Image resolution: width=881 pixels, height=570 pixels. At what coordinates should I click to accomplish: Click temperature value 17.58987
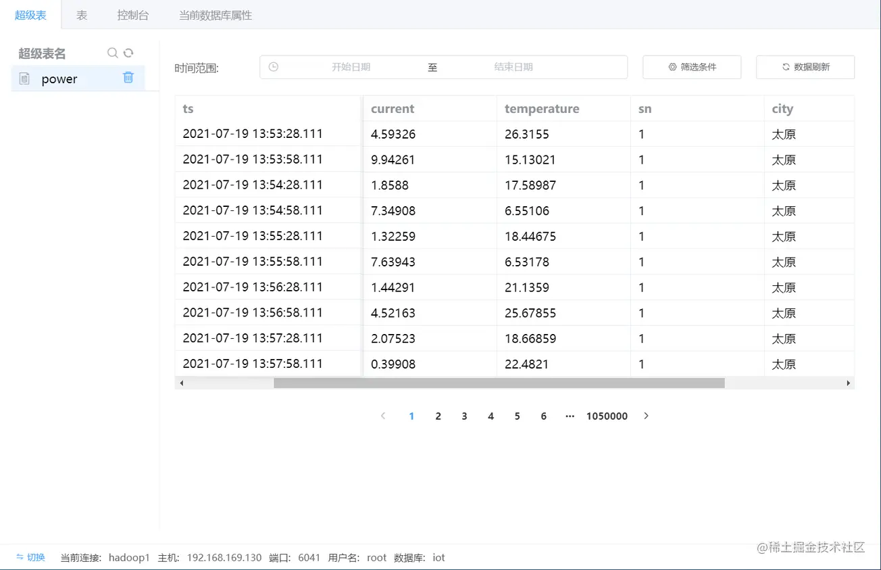click(530, 185)
